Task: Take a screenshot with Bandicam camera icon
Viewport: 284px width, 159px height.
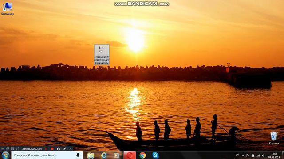Action: pos(59,149)
